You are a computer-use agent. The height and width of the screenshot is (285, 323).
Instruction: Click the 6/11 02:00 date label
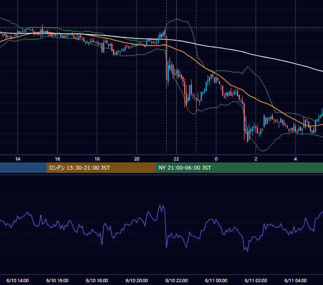tap(256, 280)
